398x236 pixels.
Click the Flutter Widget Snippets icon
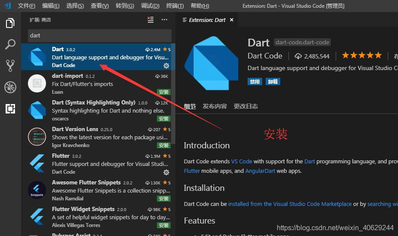37,217
